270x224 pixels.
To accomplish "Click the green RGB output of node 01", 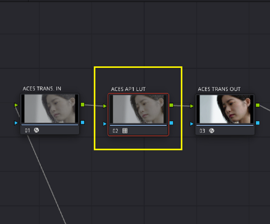I will click(83, 105).
